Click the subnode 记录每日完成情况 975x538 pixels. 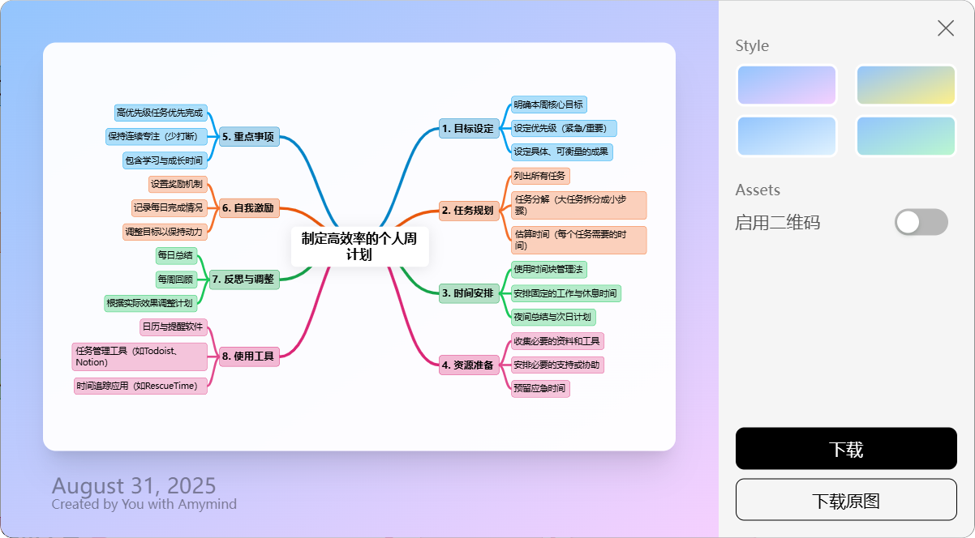point(170,208)
